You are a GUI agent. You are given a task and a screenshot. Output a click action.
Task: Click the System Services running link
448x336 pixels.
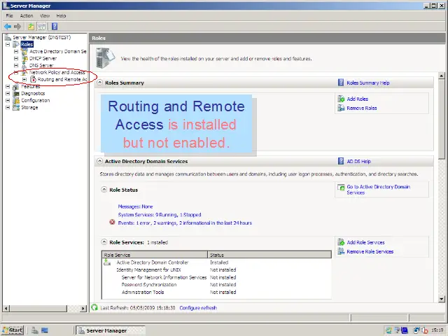(160, 215)
